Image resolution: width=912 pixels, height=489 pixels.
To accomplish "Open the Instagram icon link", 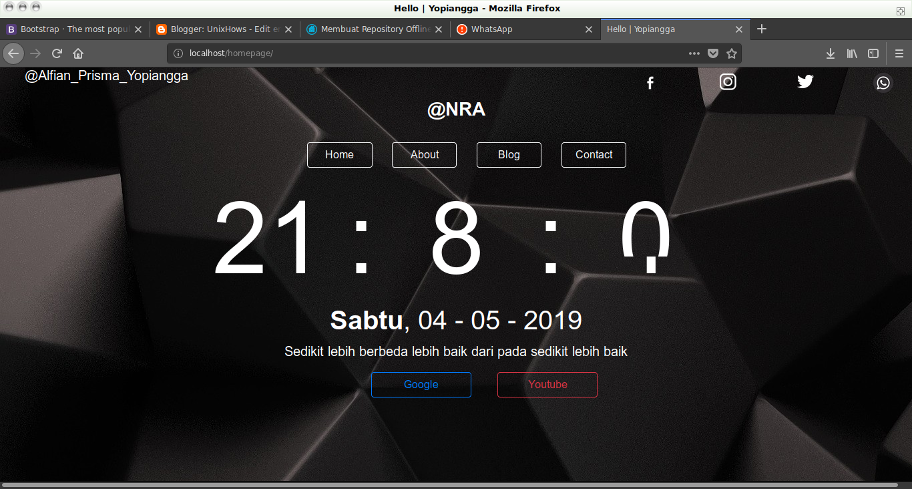I will click(728, 81).
